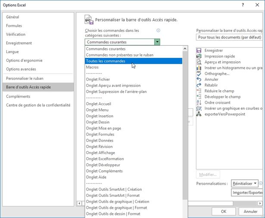Screen dimensions: 265x218
Task: Click the Rétablir redo arrow icon
Action: [x=199, y=85]
